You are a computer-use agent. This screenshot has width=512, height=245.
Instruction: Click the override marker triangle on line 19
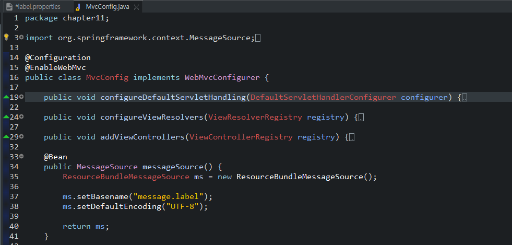6,97
